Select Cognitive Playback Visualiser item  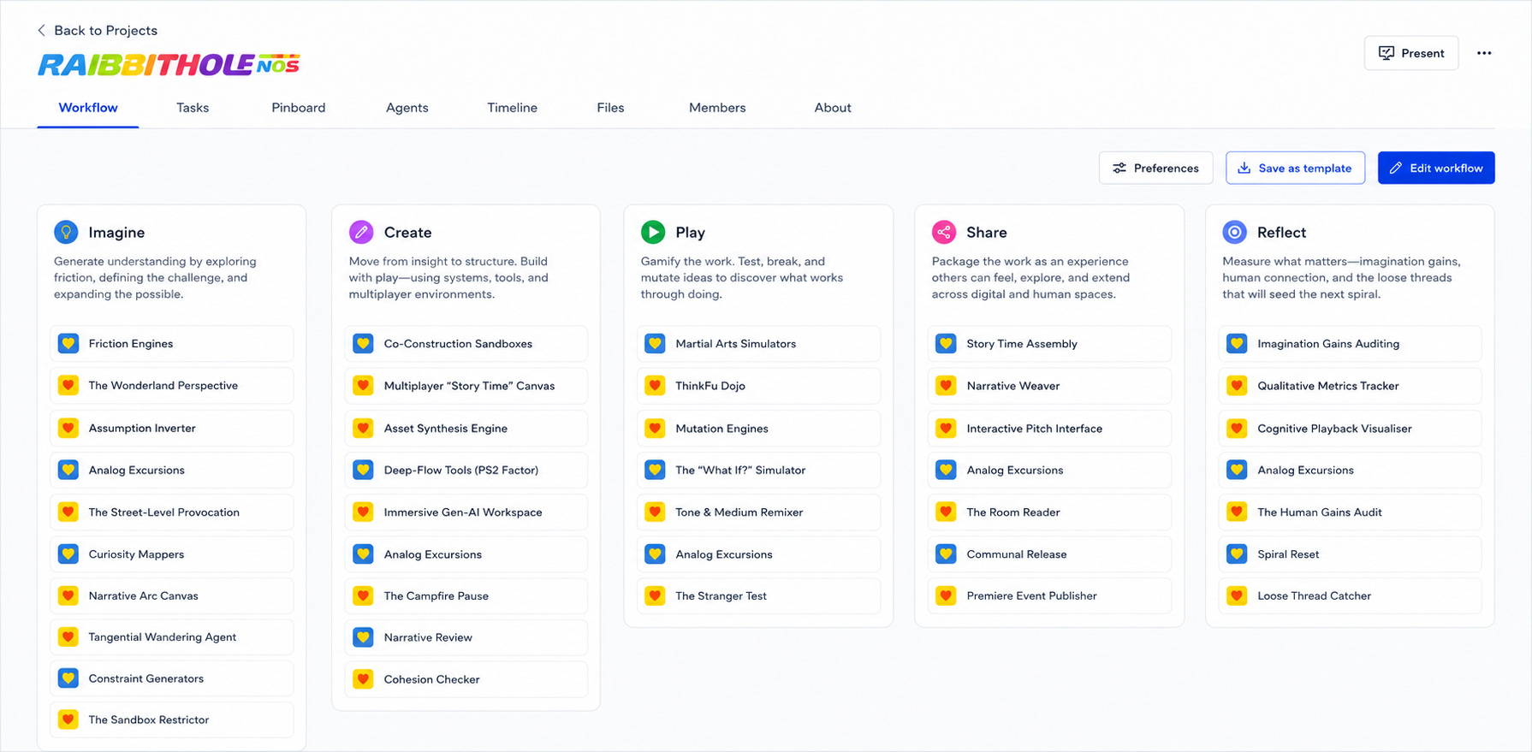[x=1350, y=428]
